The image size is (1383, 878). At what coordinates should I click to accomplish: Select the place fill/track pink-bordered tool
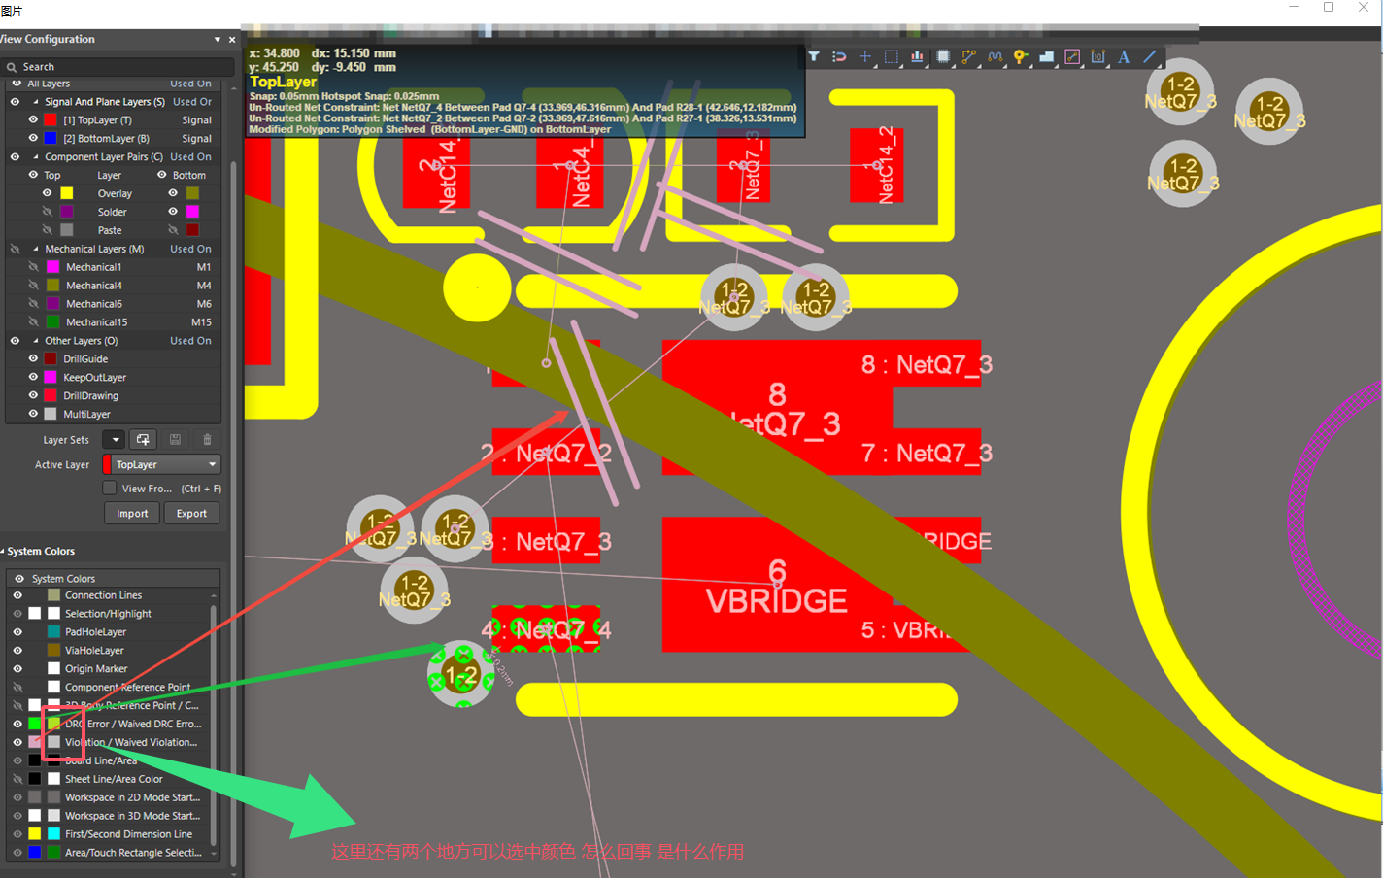coord(1072,57)
